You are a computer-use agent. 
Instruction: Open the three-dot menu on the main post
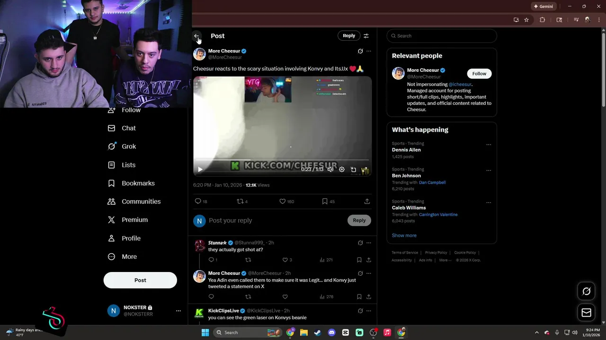[x=369, y=51]
